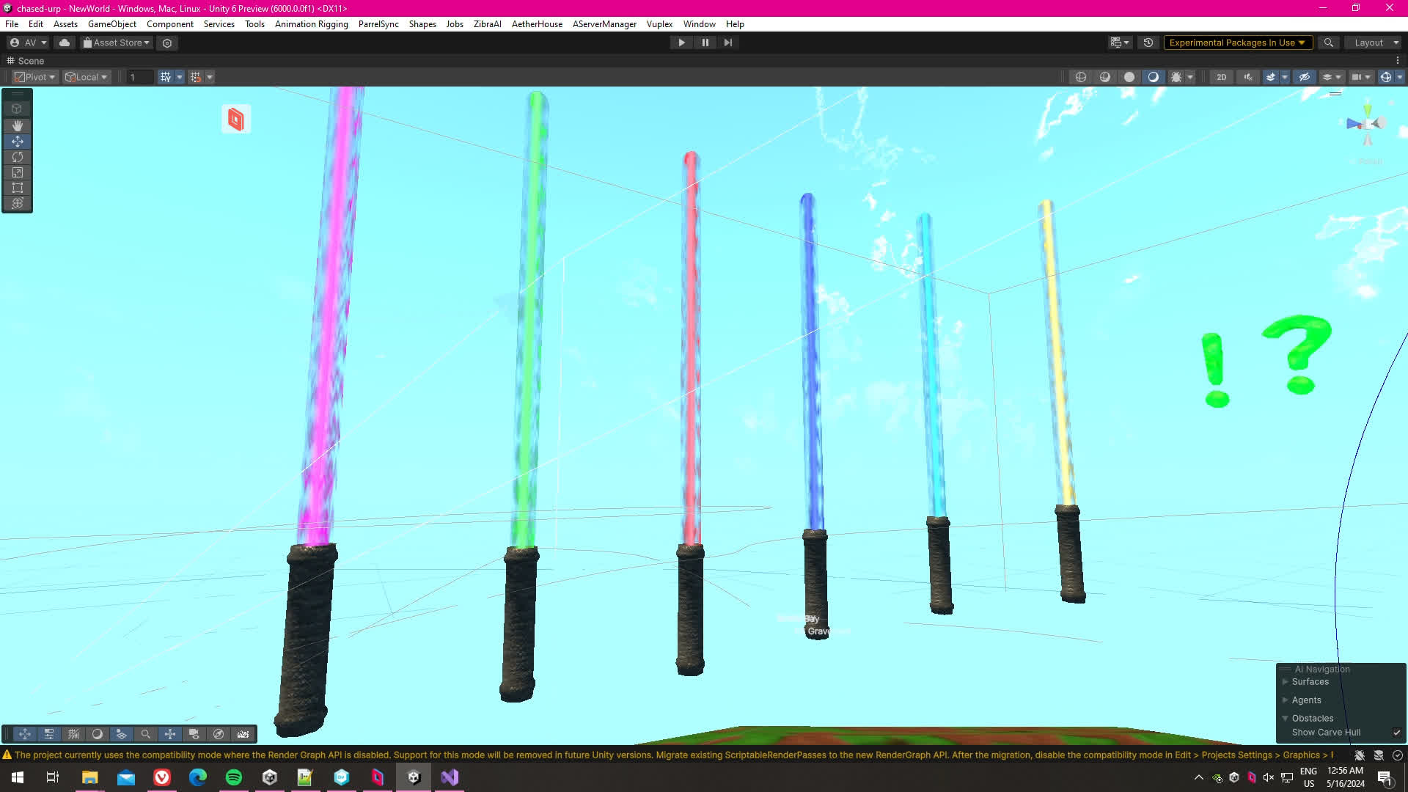The width and height of the screenshot is (1408, 792).
Task: Open the Undo History icon
Action: [x=1148, y=43]
